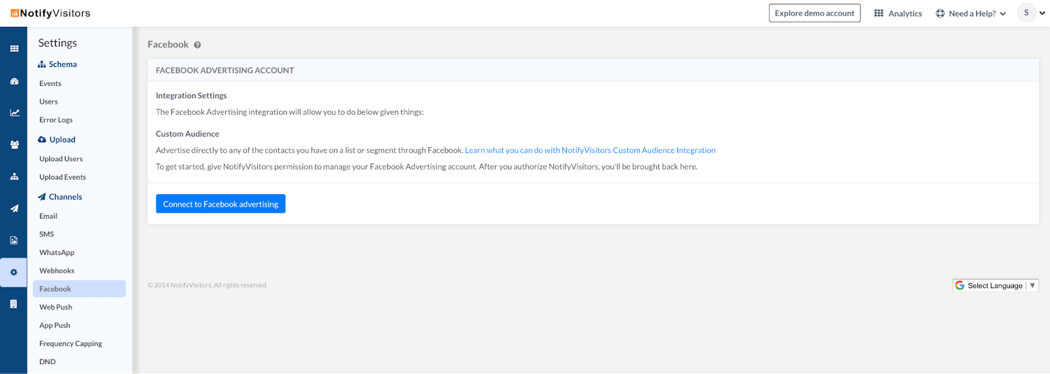Screen dimensions: 1050x374
Task: Open the dashboard gauge icon in sidebar
Action: 14,81
